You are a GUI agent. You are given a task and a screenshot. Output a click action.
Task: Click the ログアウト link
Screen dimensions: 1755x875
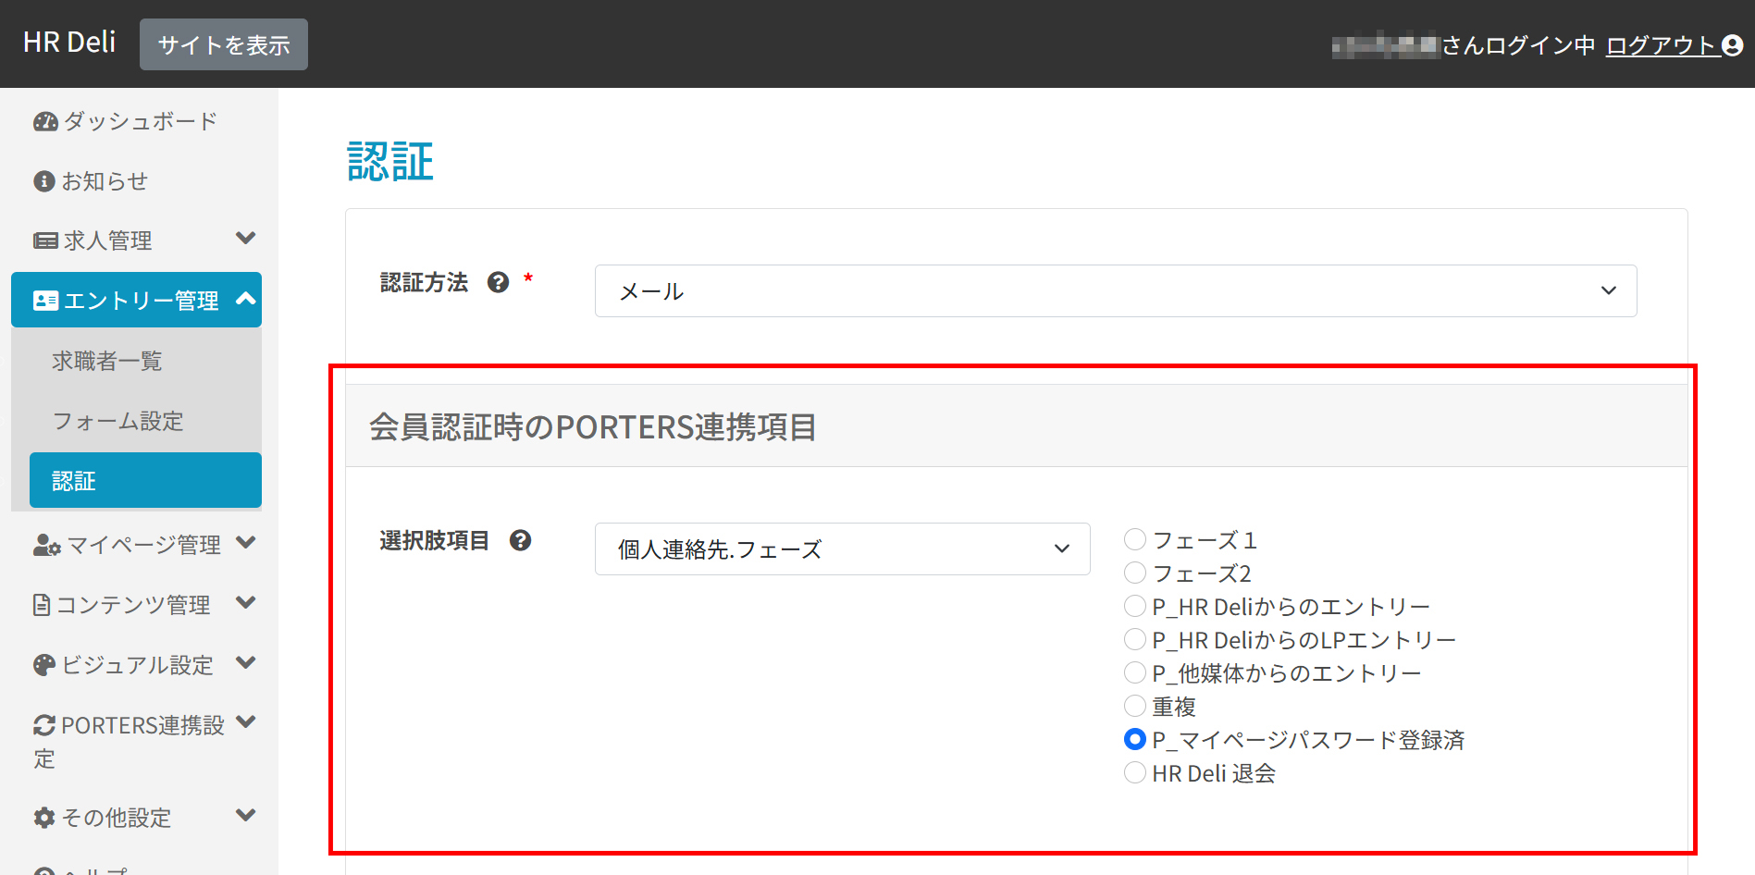coord(1662,45)
